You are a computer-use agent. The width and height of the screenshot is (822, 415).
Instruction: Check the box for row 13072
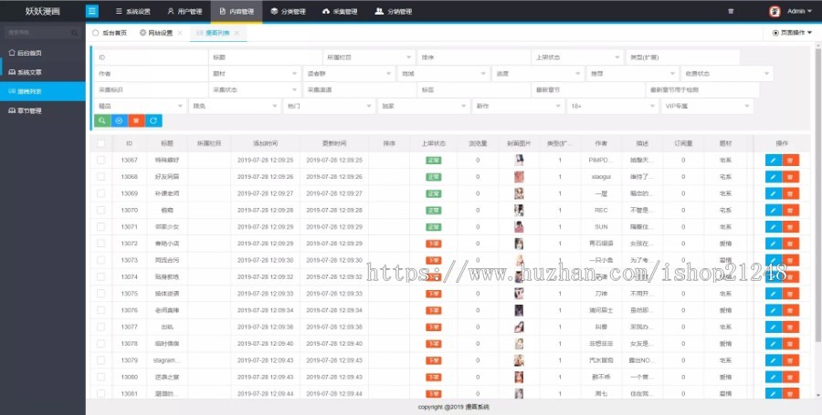click(x=101, y=244)
